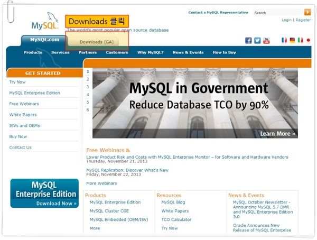Show banner slide 5
This screenshot has width=317, height=240.
click(88, 102)
